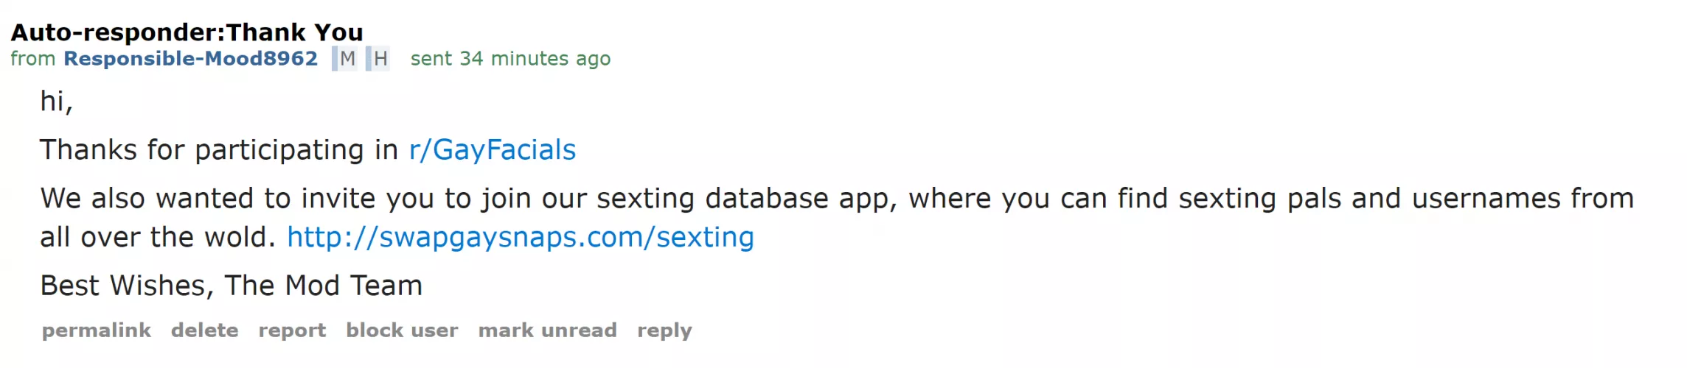Click the H badge beside the username
Viewport: 1687px width, 368px height.
(x=379, y=58)
